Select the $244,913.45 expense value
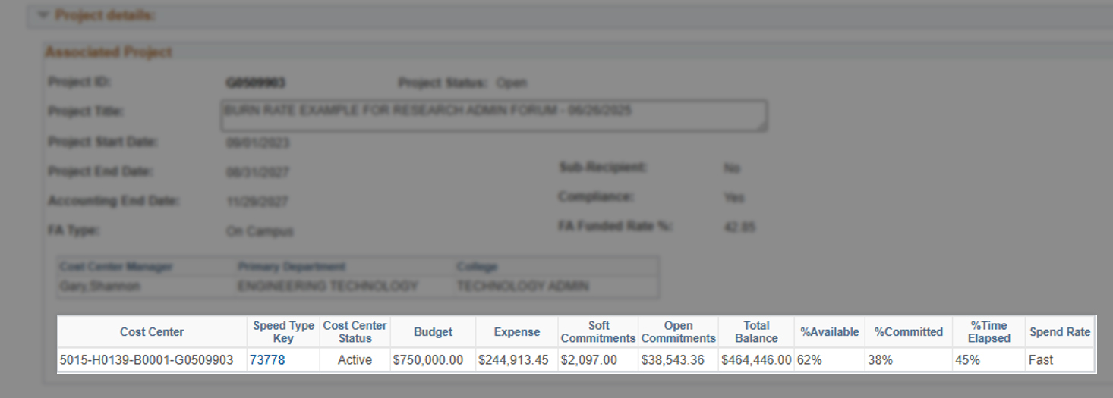This screenshot has height=398, width=1113. point(513,360)
